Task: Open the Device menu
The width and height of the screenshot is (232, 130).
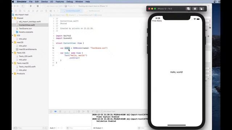Action: click(x=44, y=1)
